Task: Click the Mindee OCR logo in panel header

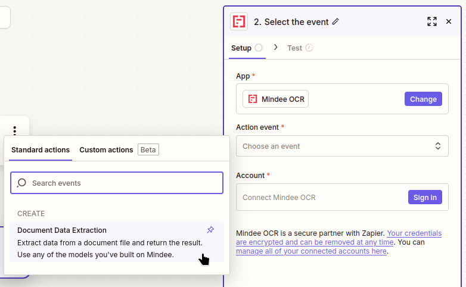Action: pyautogui.click(x=238, y=21)
